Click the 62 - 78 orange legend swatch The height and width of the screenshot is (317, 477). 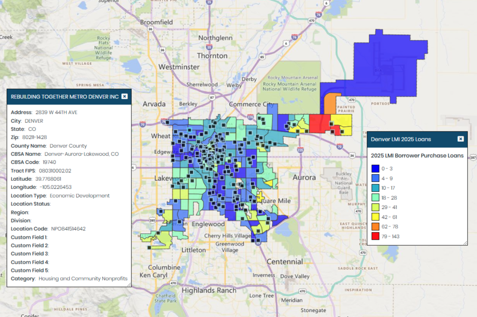375,227
